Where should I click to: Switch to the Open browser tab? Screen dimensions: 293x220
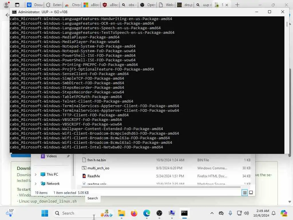tap(148, 5)
